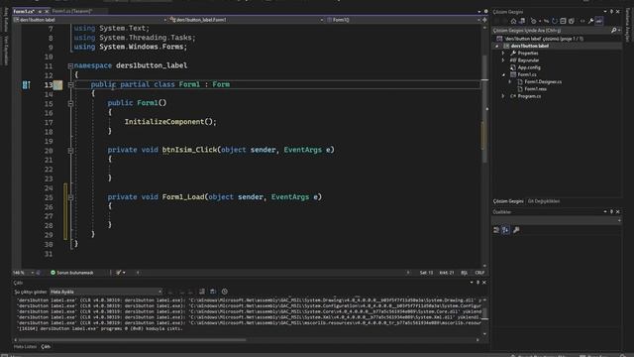
Task: Select the ders1button label project node
Action: point(529,47)
